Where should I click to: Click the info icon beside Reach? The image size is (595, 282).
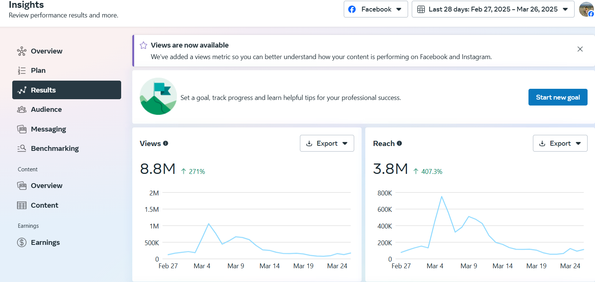pos(399,143)
